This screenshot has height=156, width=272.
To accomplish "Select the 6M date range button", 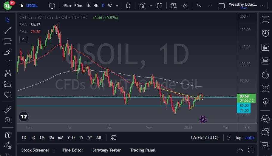I will [61, 138].
